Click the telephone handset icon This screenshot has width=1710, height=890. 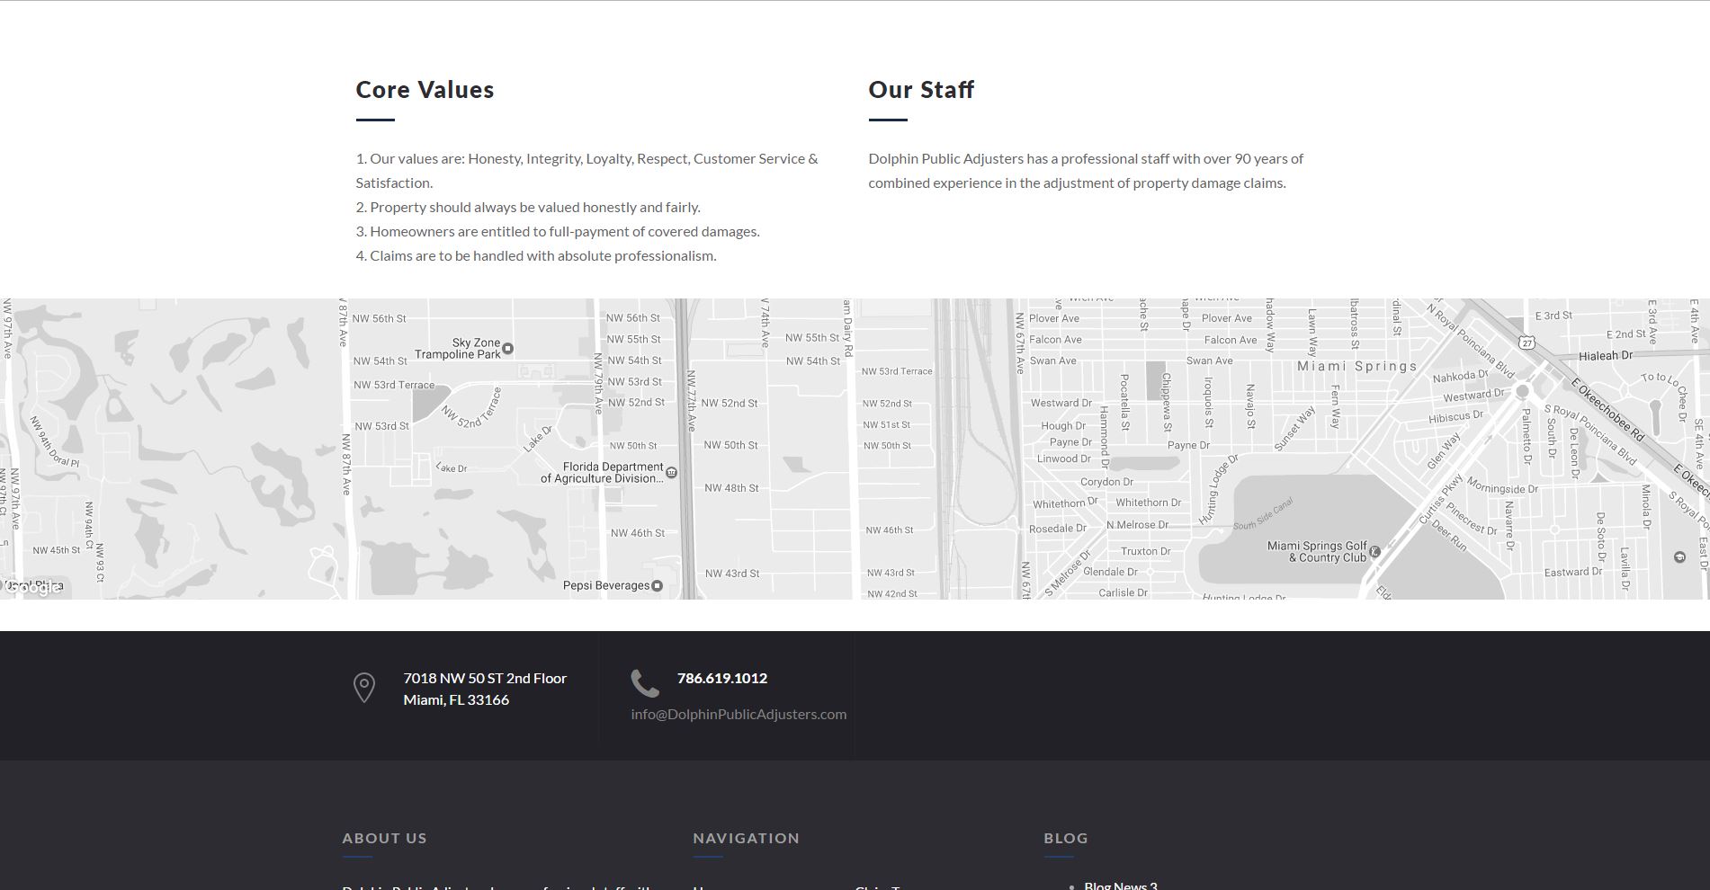[x=644, y=683]
